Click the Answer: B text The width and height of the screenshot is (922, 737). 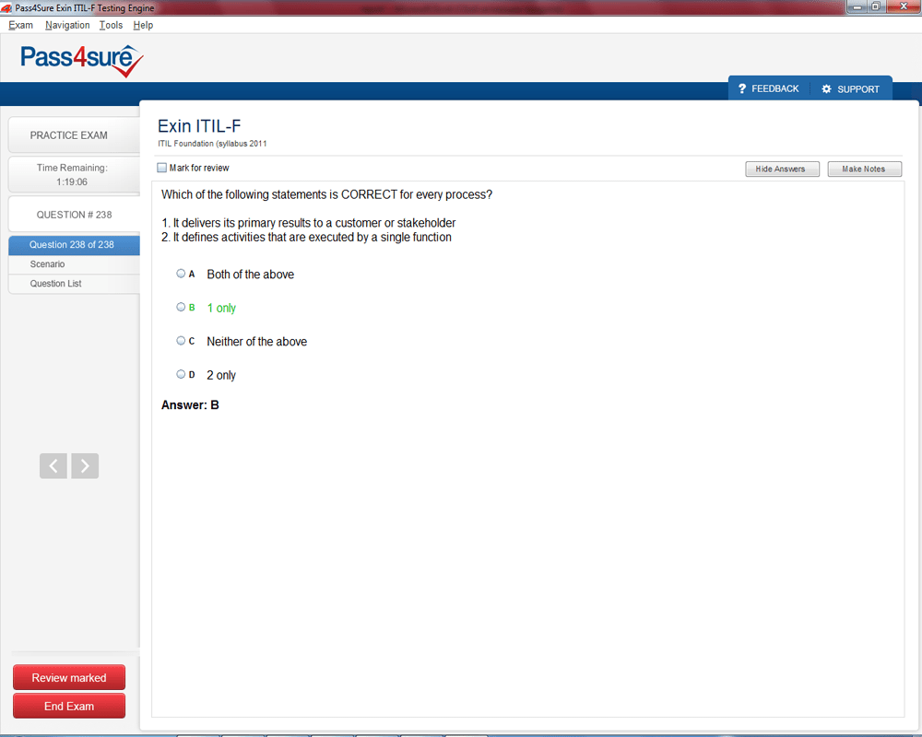[x=190, y=405]
